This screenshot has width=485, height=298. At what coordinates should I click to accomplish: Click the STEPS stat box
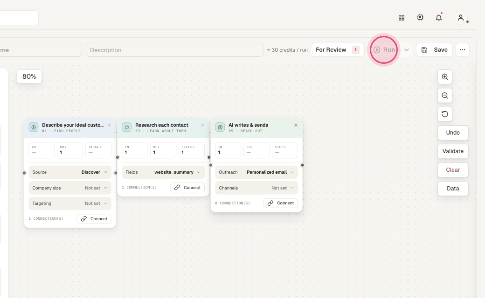click(x=285, y=150)
